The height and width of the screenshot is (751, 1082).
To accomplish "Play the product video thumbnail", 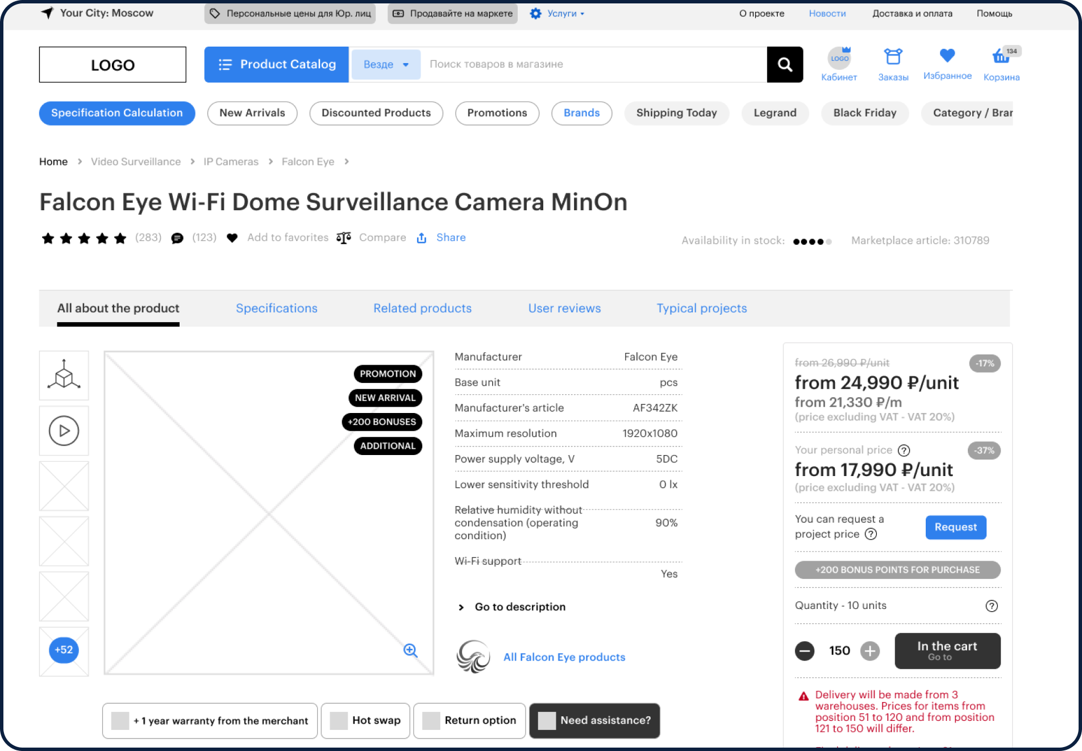I will click(x=64, y=431).
